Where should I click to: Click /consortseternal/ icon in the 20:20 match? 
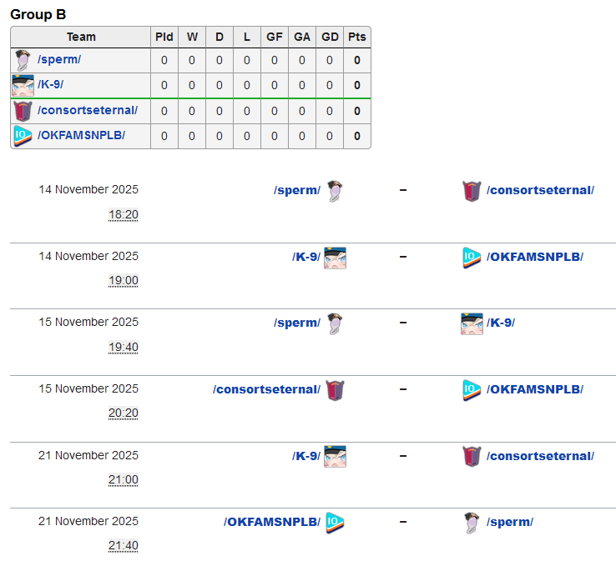pyautogui.click(x=335, y=390)
